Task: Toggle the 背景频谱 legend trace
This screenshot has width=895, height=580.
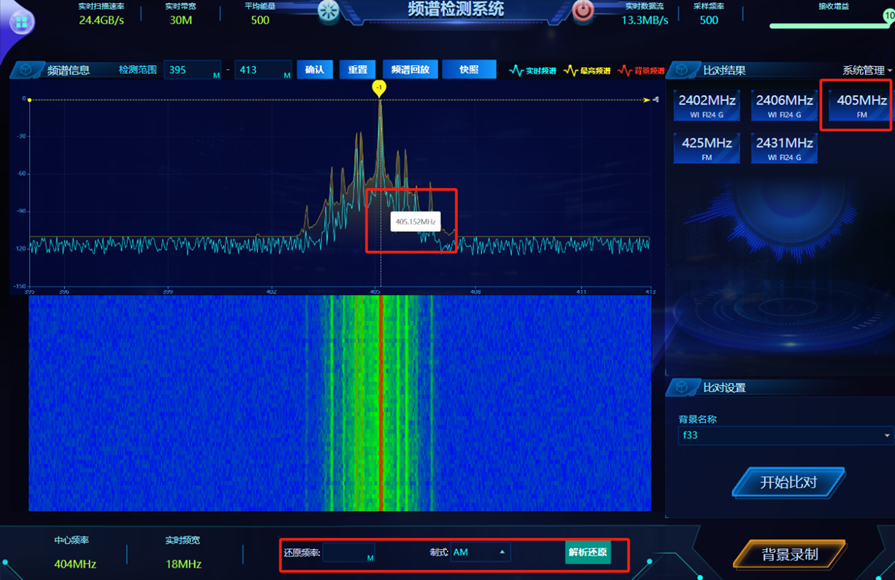Action: [641, 70]
